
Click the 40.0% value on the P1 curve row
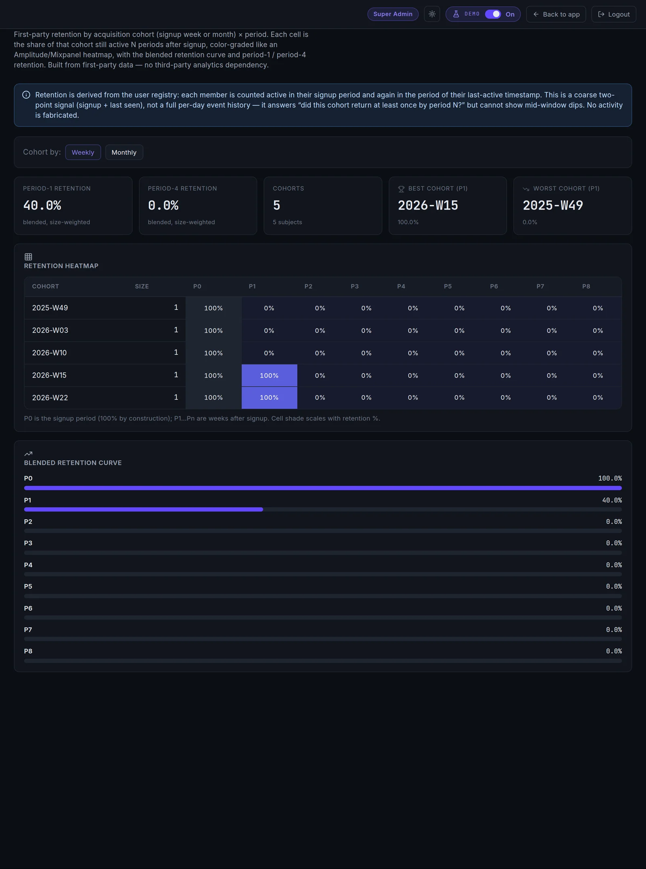coord(612,500)
